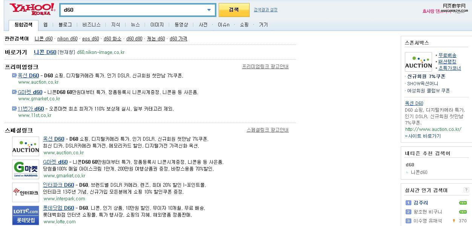The image size is (472, 226).
Task: Open the 쇼핑 tab
Action: [x=244, y=25]
